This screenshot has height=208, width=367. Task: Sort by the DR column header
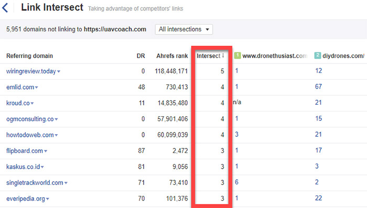[141, 56]
